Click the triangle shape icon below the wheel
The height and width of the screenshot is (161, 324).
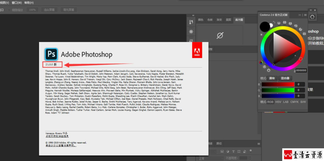click(x=265, y=67)
